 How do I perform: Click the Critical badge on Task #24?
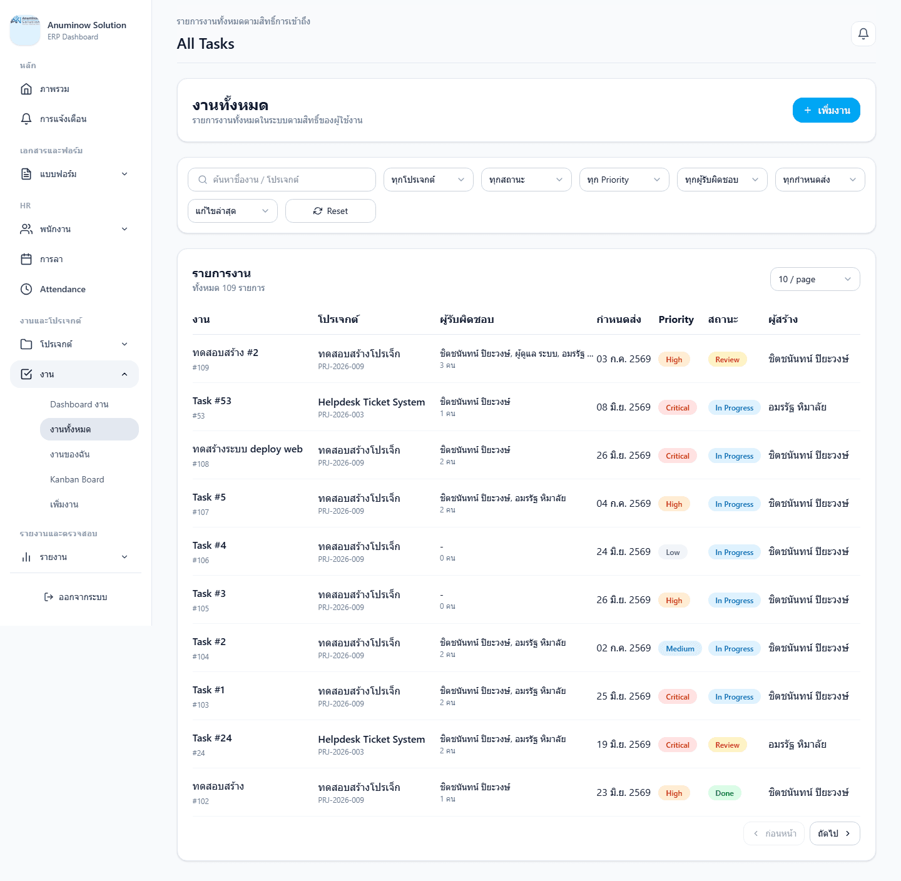tap(678, 745)
